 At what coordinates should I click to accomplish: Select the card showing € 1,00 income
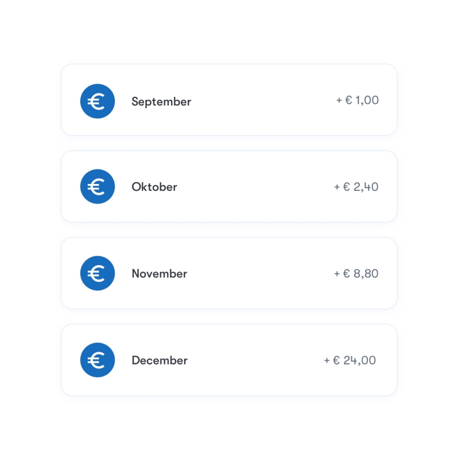pyautogui.click(x=229, y=100)
